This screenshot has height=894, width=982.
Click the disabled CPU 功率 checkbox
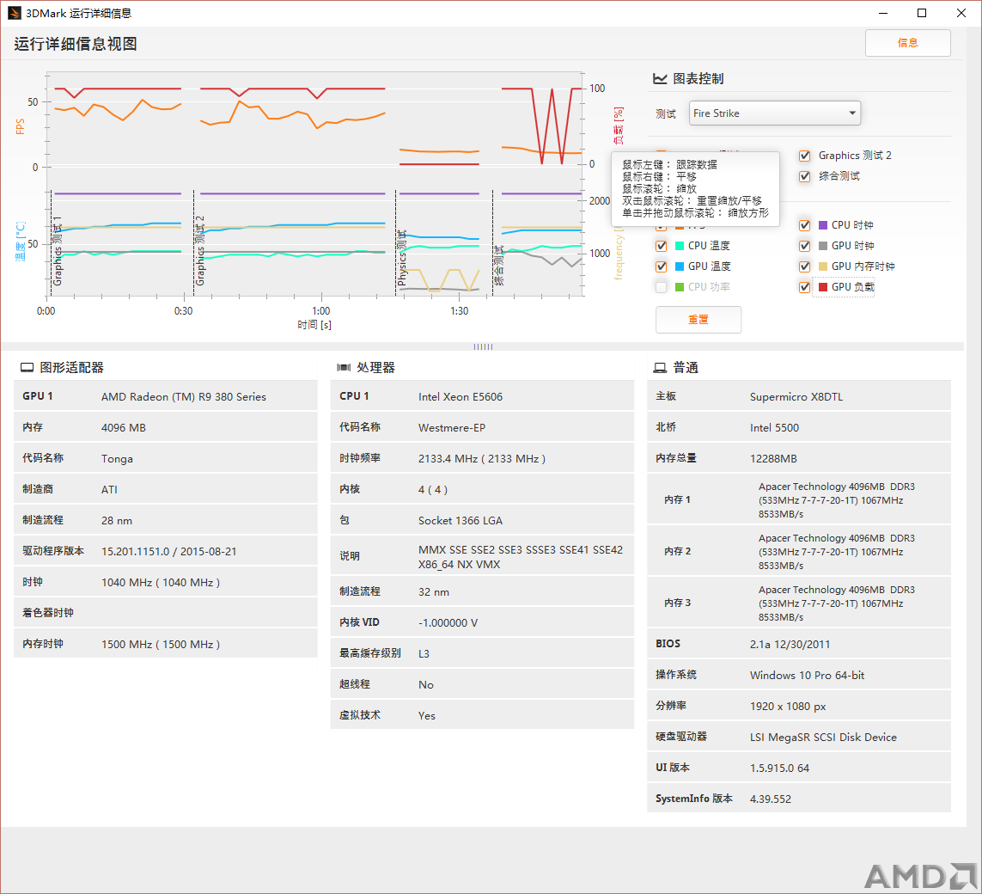pyautogui.click(x=662, y=288)
